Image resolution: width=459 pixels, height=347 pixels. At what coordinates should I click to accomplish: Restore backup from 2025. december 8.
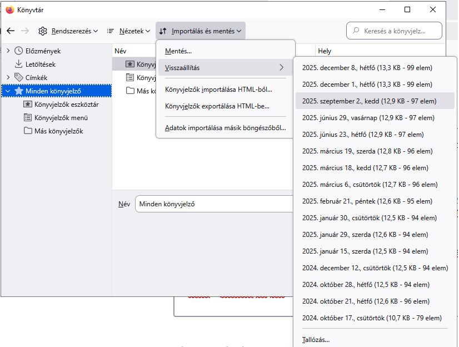367,68
